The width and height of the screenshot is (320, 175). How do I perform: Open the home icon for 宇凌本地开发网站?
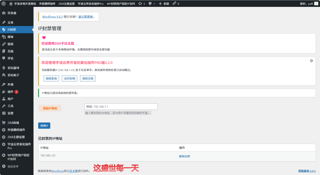11,4
